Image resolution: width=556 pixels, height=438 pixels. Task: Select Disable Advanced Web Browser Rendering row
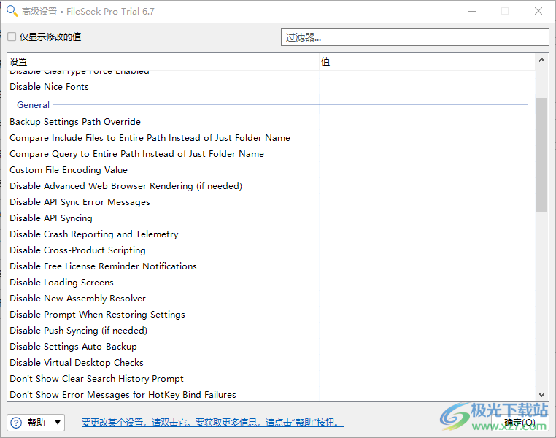click(x=271, y=186)
